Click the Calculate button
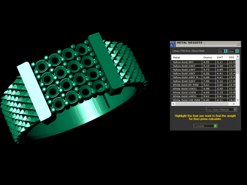Screen dimensions: 247x185 (x=205, y=126)
